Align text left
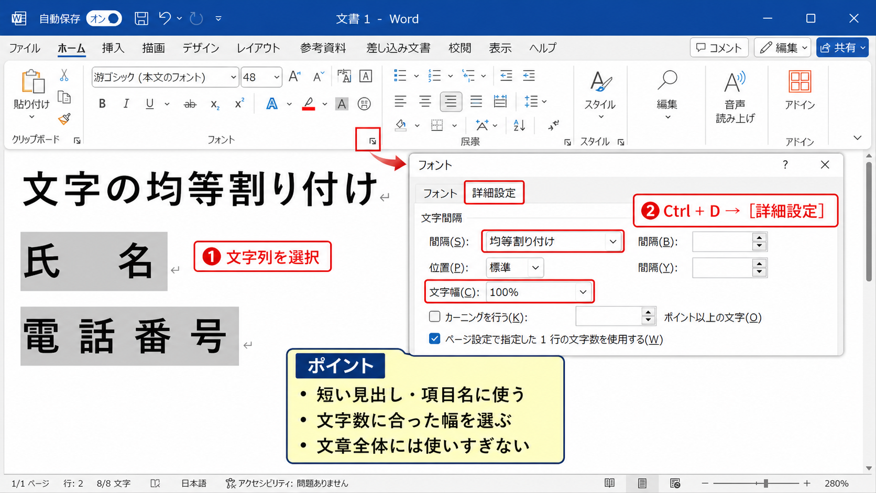The image size is (876, 493). [x=400, y=101]
